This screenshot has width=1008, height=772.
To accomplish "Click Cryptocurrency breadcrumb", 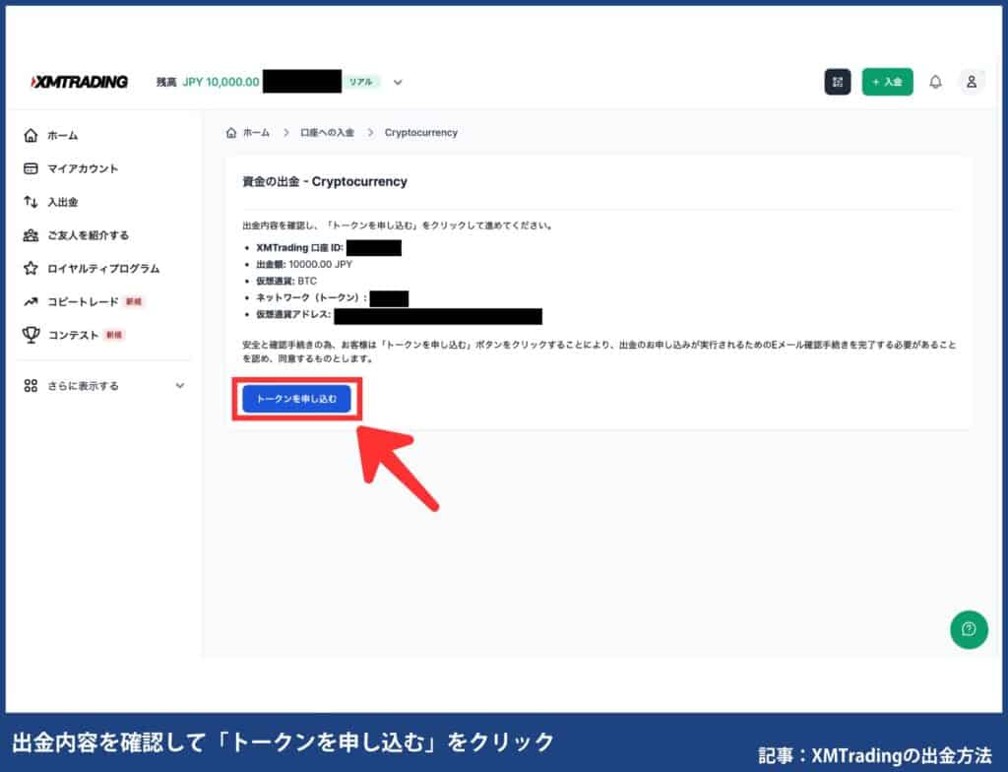I will pyautogui.click(x=421, y=133).
